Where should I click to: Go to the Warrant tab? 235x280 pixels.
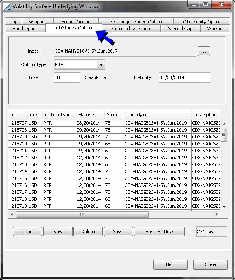point(216,29)
